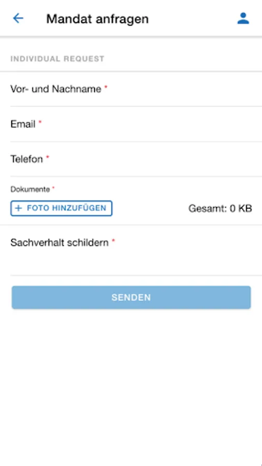Focus the Sachverhalt schildern text area
Viewport: 262px width, 466px height.
[136, 251]
